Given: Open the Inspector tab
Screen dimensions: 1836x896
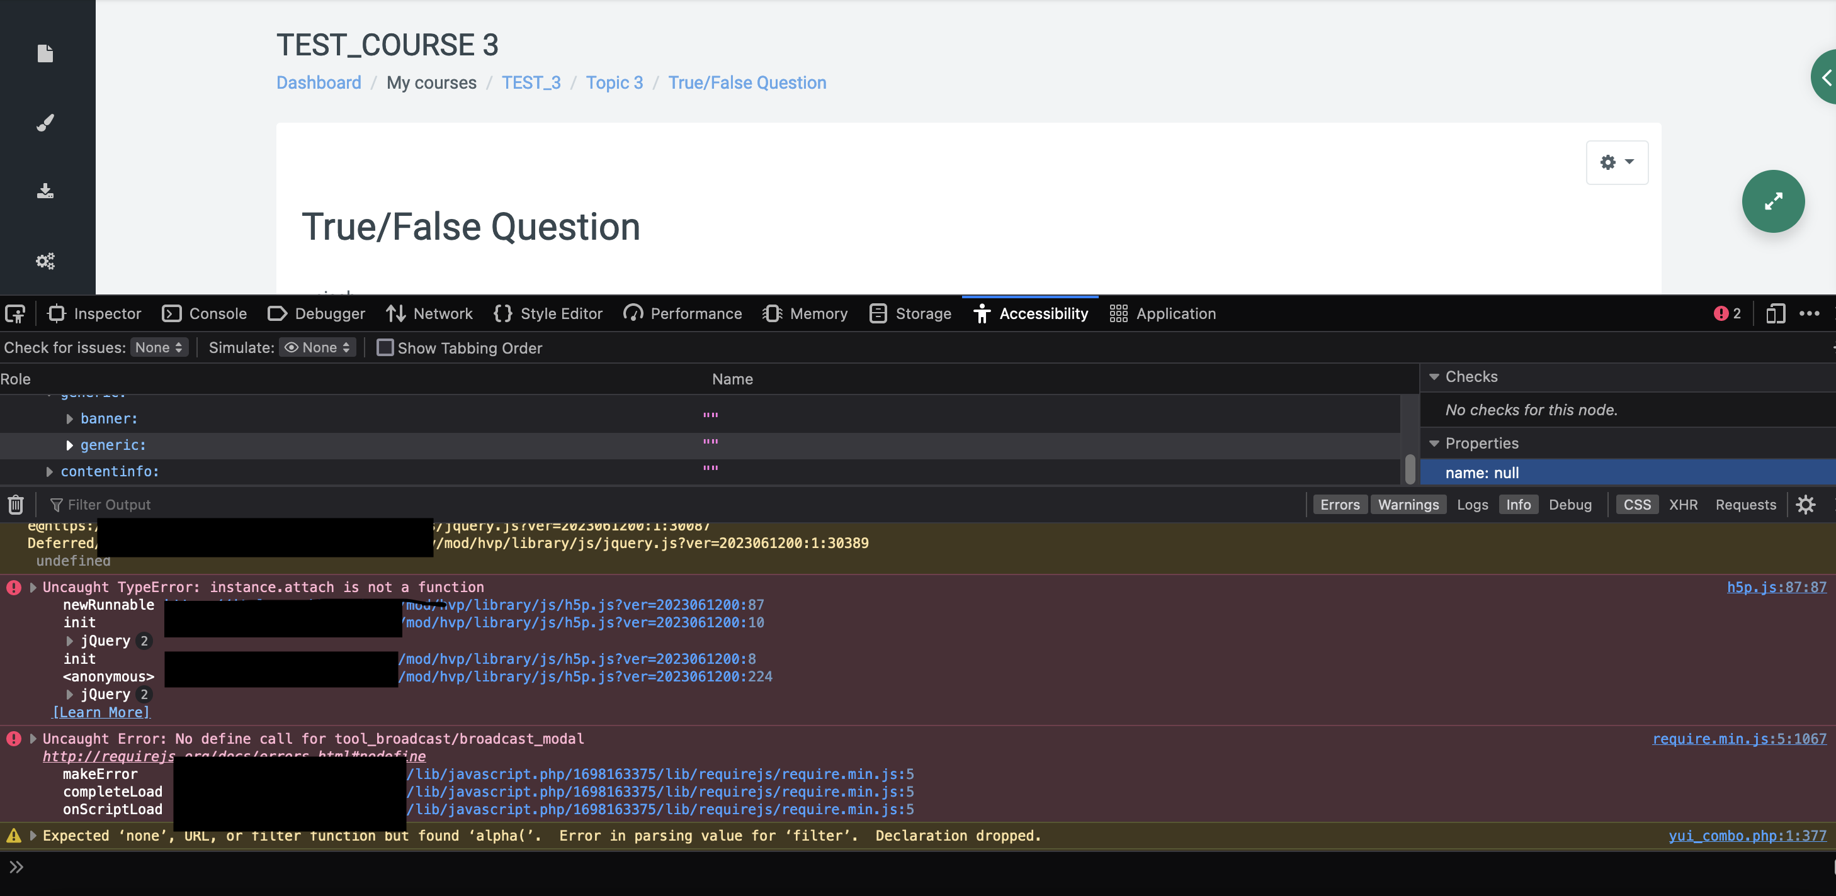Looking at the screenshot, I should tap(94, 313).
